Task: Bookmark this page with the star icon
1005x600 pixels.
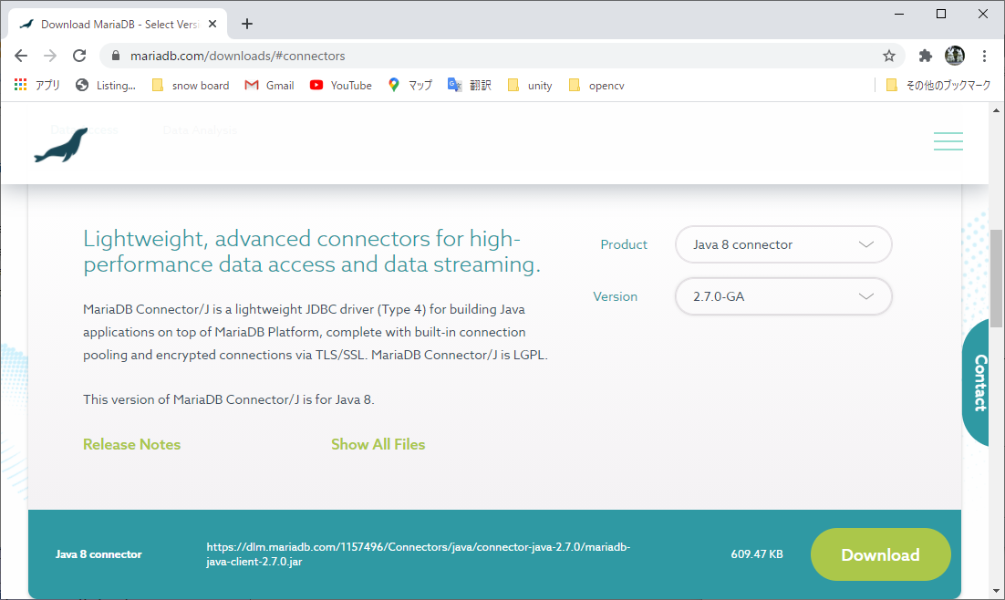Action: [889, 56]
